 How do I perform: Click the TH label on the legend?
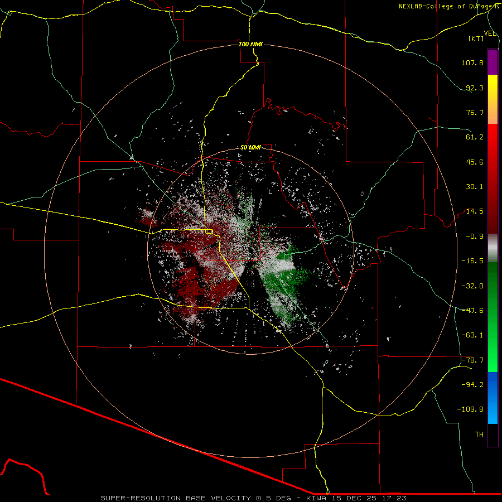(479, 435)
